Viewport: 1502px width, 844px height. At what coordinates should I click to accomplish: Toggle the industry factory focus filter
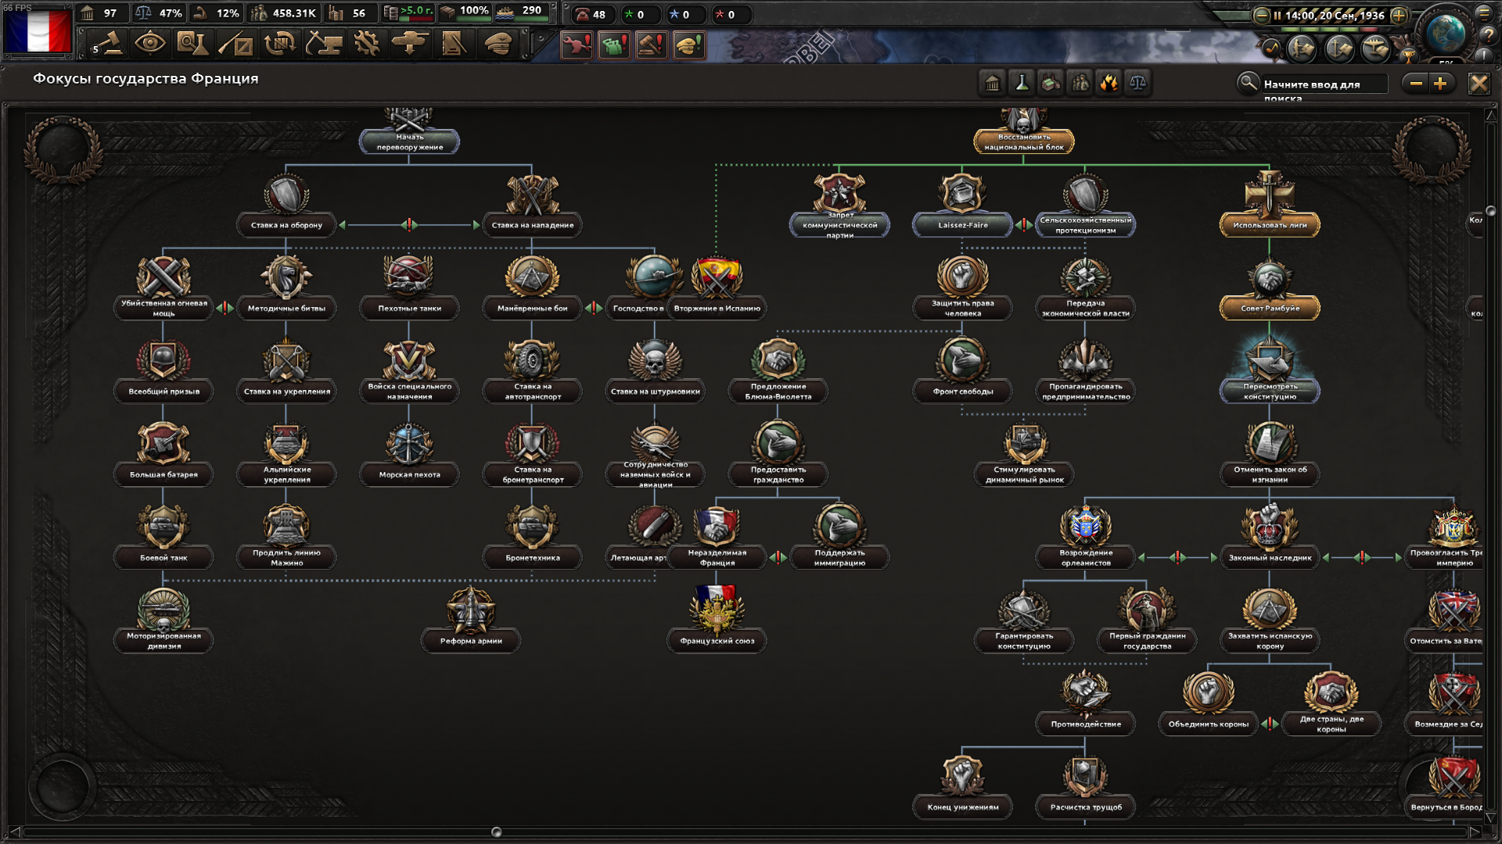[1051, 83]
